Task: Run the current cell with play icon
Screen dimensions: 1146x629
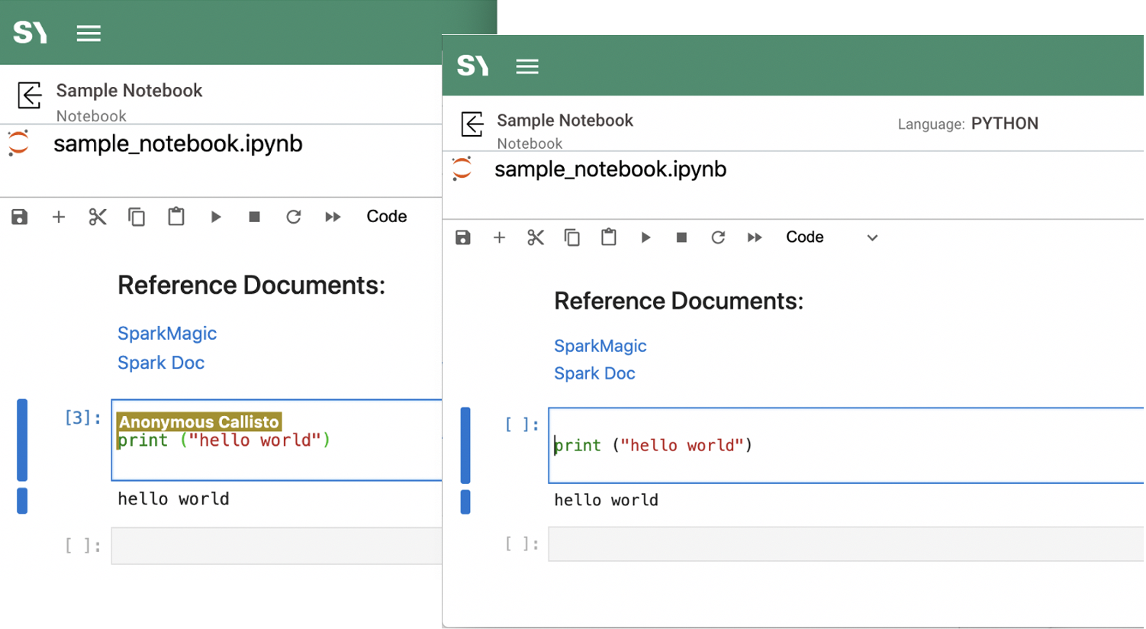Action: pos(645,237)
